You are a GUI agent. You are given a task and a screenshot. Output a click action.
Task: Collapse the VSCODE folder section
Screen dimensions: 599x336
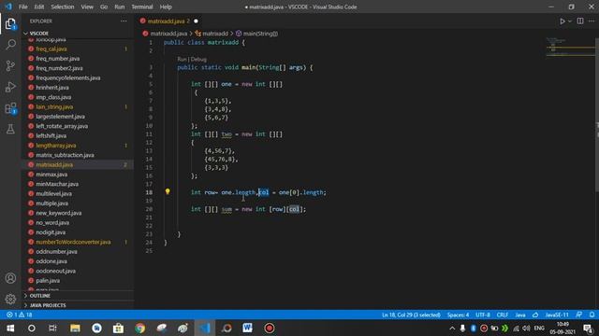(x=38, y=34)
